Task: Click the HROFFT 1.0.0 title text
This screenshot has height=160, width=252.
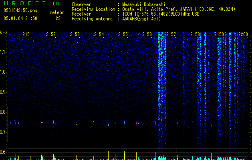Action: (x=31, y=3)
